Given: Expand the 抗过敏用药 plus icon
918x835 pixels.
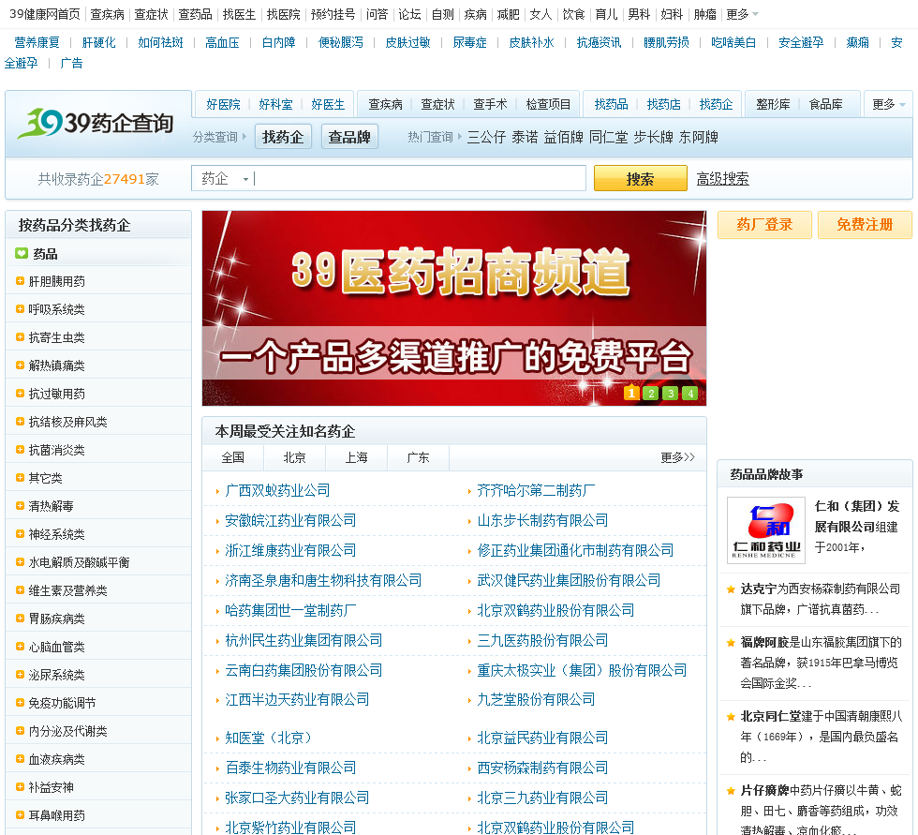Looking at the screenshot, I should 20,394.
